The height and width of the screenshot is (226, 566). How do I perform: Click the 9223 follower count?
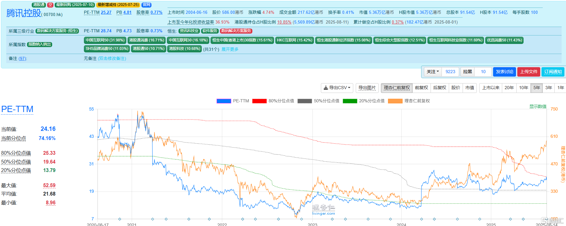450,72
